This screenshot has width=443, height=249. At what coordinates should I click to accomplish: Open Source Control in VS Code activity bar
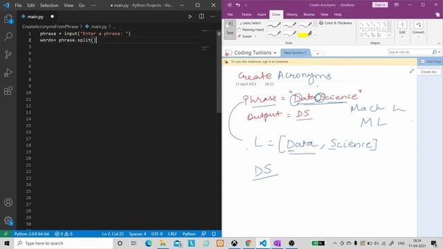(8, 55)
